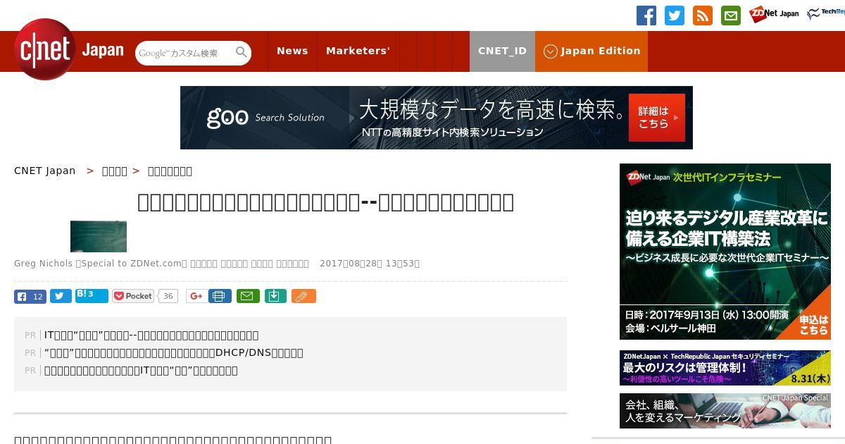Open PR link mentioning DHCP/DNS
Image resolution: width=845 pixels, height=444 pixels.
click(174, 352)
